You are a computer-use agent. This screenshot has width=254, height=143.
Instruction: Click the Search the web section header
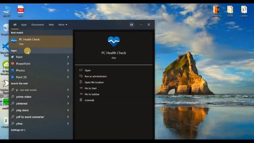[x=19, y=83]
